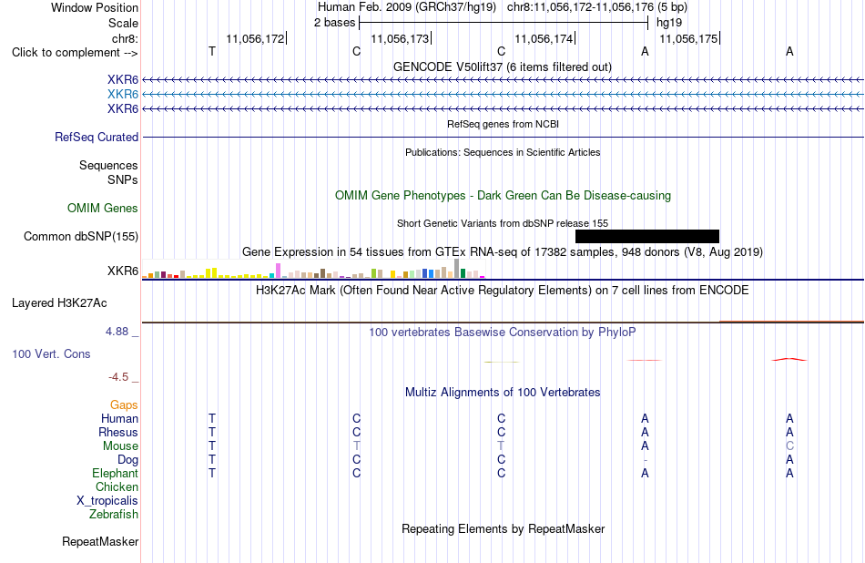Image resolution: width=865 pixels, height=563 pixels.
Task: Click the PhyloP Basewise Conservation title
Action: pyautogui.click(x=503, y=333)
